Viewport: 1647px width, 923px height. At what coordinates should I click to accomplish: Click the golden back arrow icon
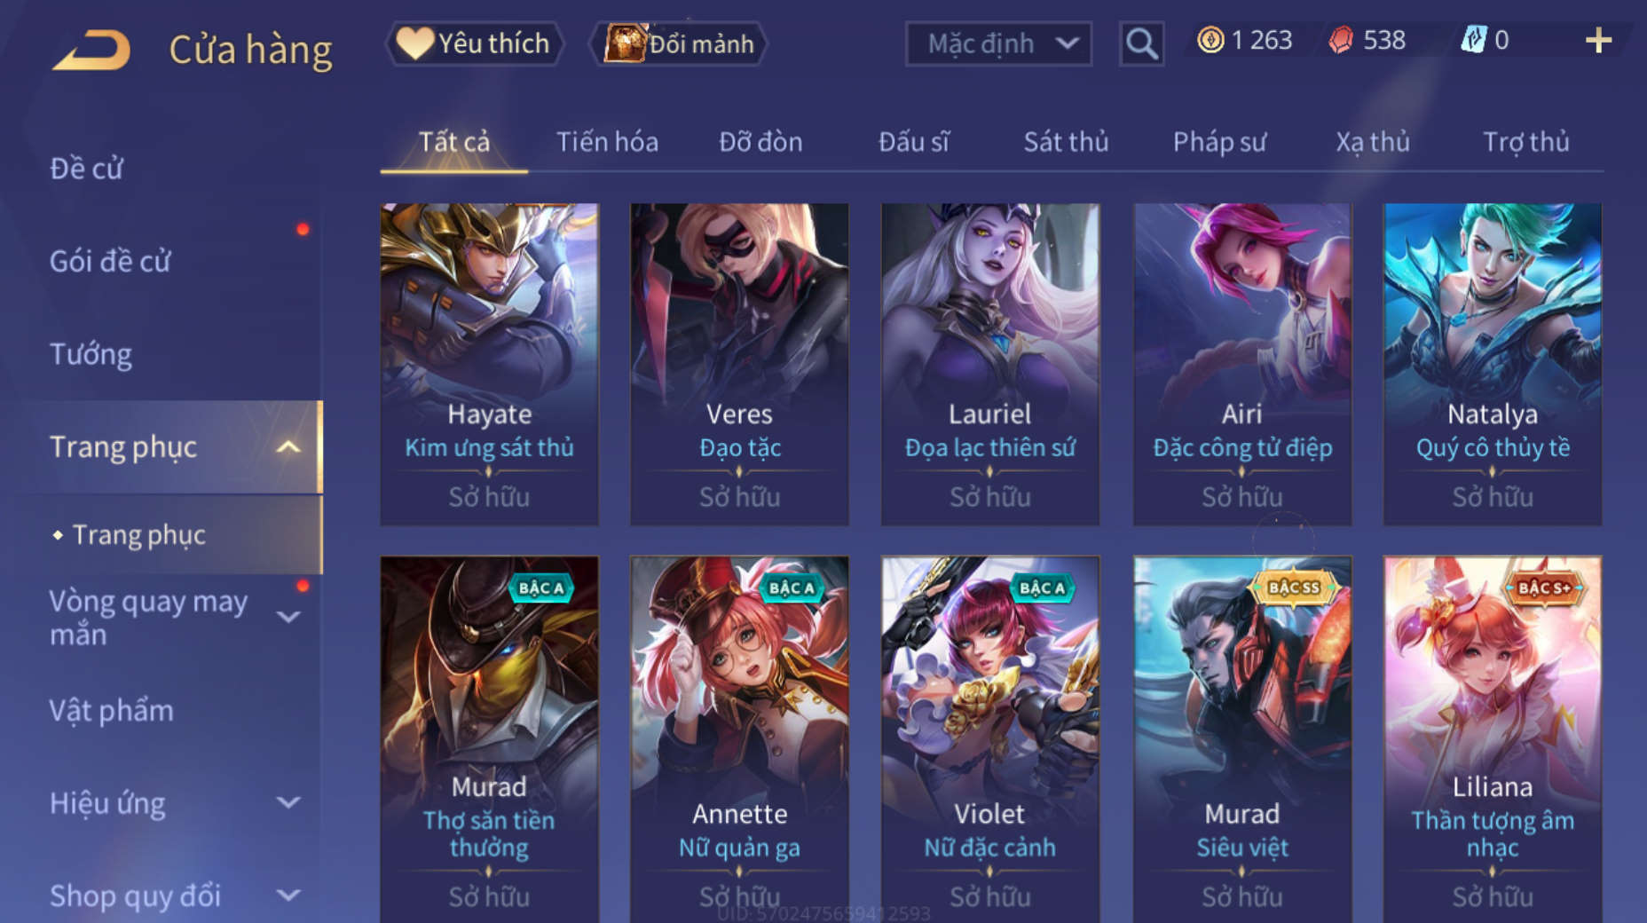(x=91, y=50)
